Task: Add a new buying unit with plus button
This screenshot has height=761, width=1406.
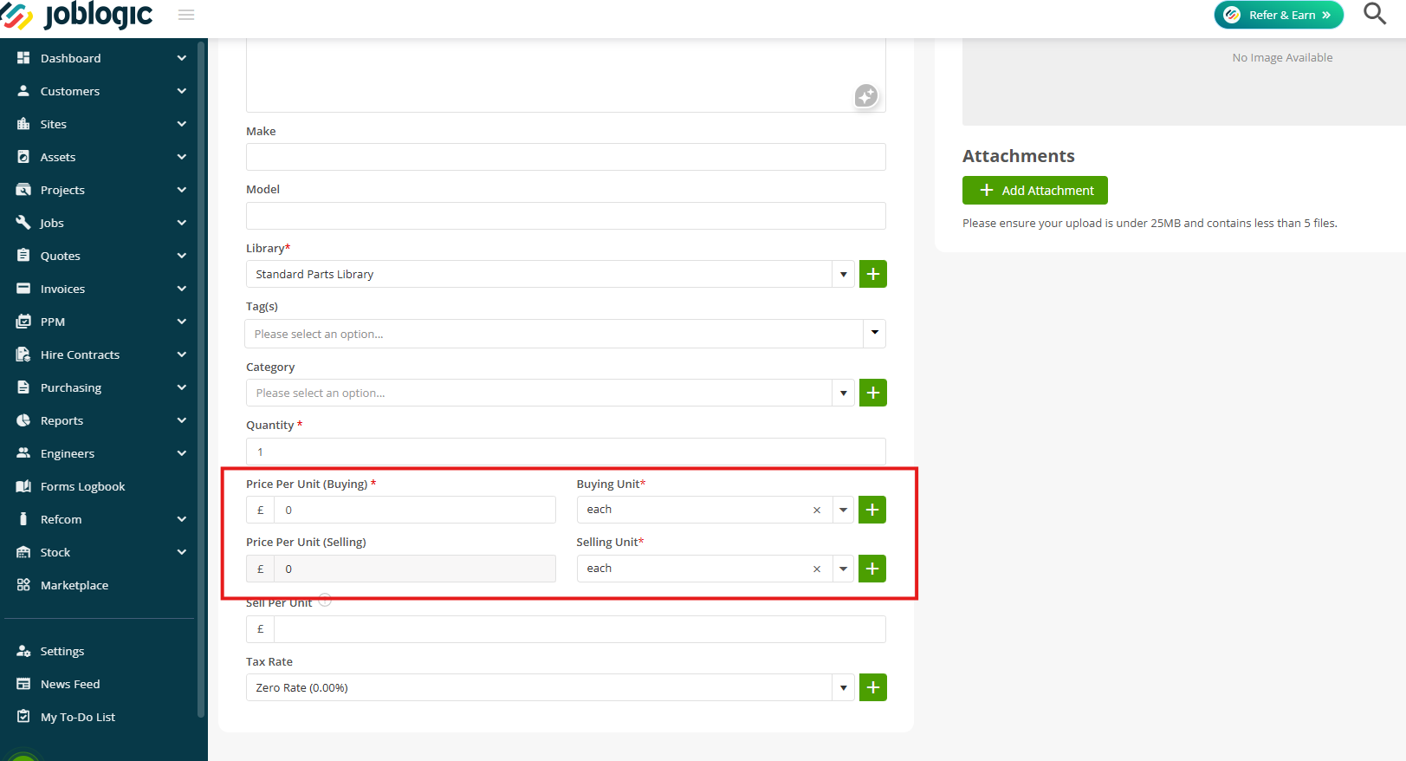Action: [872, 510]
